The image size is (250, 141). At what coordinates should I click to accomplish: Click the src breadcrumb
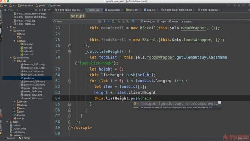[x=13, y=5]
